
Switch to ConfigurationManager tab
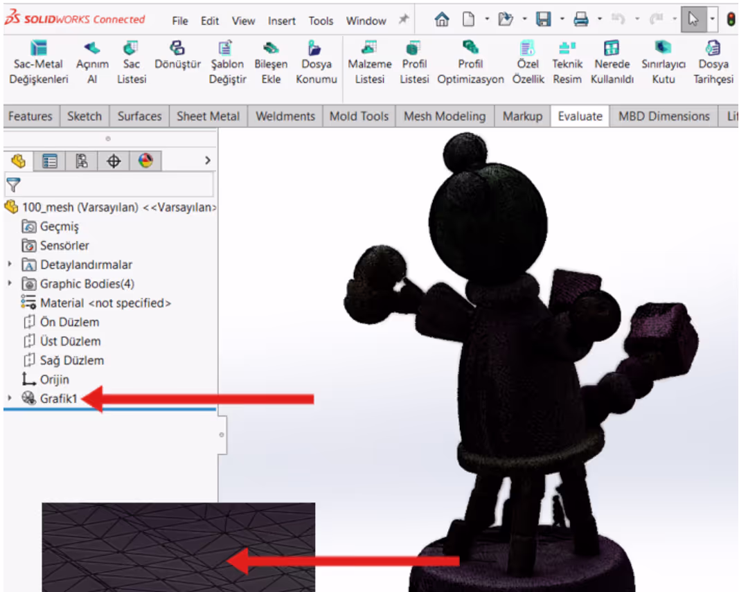tap(82, 161)
